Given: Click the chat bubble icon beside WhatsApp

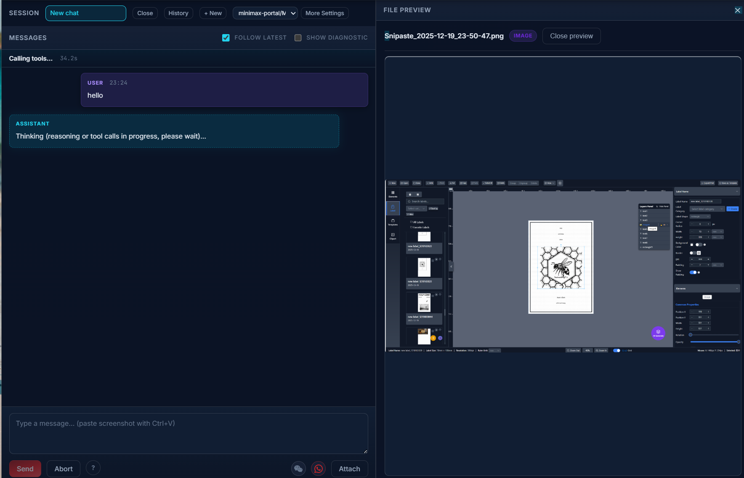Looking at the screenshot, I should click(299, 468).
